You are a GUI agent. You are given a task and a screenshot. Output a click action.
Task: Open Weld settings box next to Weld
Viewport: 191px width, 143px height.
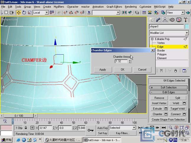tap(184, 103)
